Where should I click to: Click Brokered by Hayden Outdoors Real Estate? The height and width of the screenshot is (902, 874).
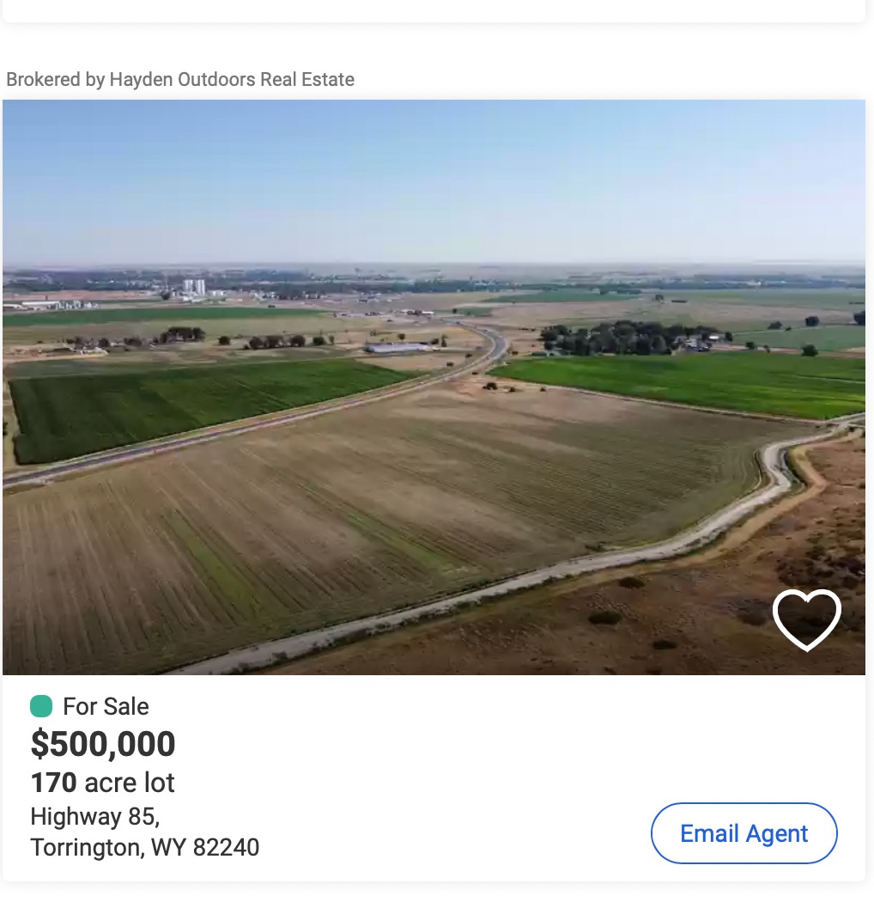pyautogui.click(x=180, y=80)
